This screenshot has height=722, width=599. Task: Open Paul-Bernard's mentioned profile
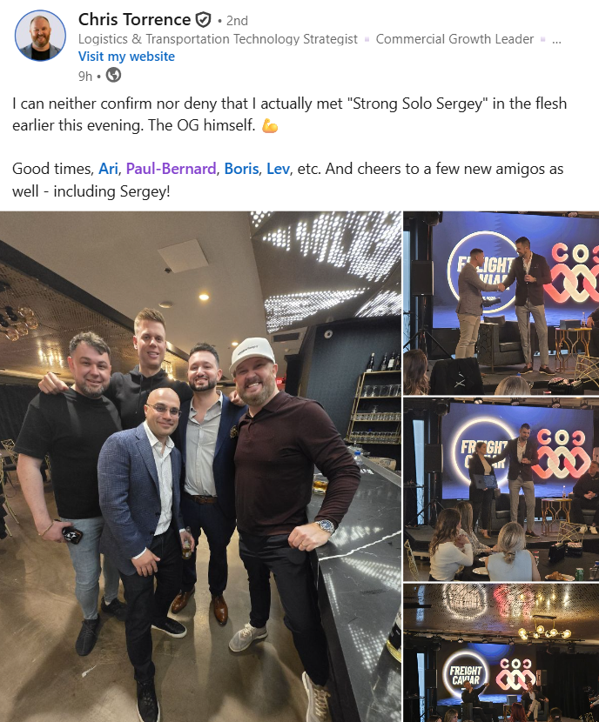171,169
